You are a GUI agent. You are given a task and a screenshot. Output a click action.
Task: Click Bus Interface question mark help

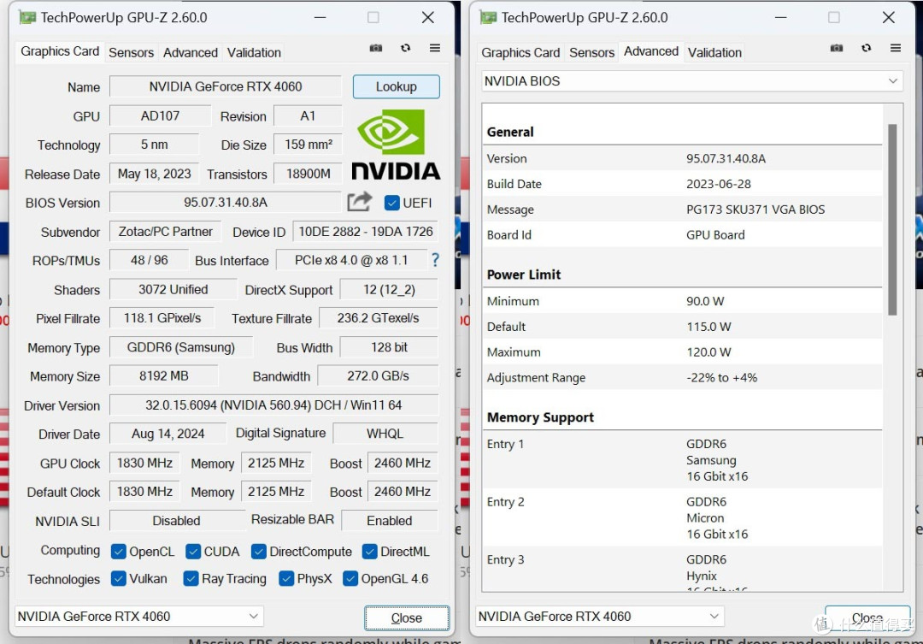(436, 260)
